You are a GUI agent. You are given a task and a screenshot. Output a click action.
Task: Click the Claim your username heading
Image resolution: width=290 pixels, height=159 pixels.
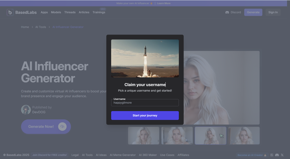tap(145, 85)
